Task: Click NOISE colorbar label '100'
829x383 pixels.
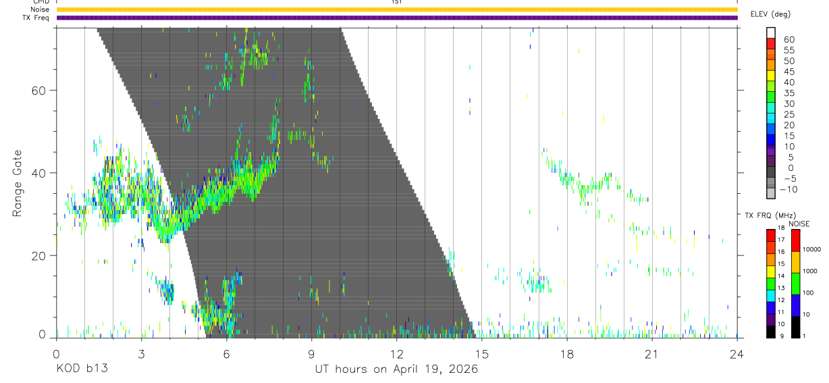Action: (808, 292)
